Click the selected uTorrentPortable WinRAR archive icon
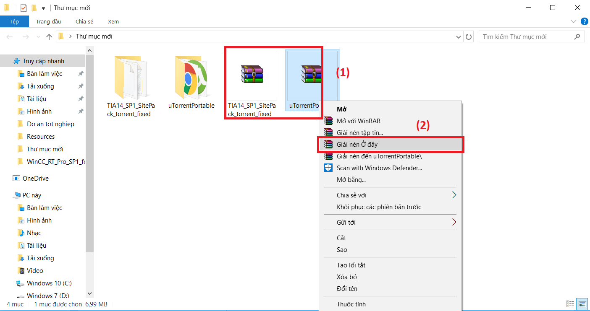The image size is (590, 311). [x=311, y=75]
